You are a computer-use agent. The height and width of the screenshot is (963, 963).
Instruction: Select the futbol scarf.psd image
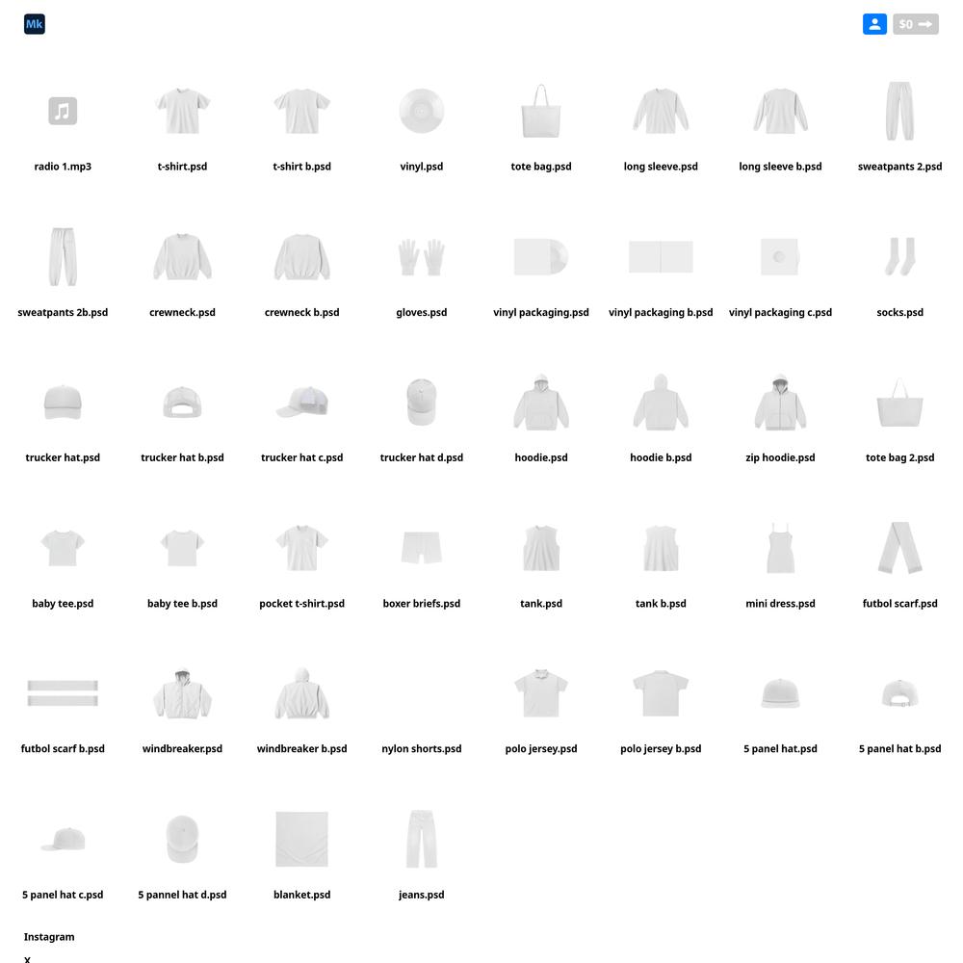pyautogui.click(x=899, y=548)
